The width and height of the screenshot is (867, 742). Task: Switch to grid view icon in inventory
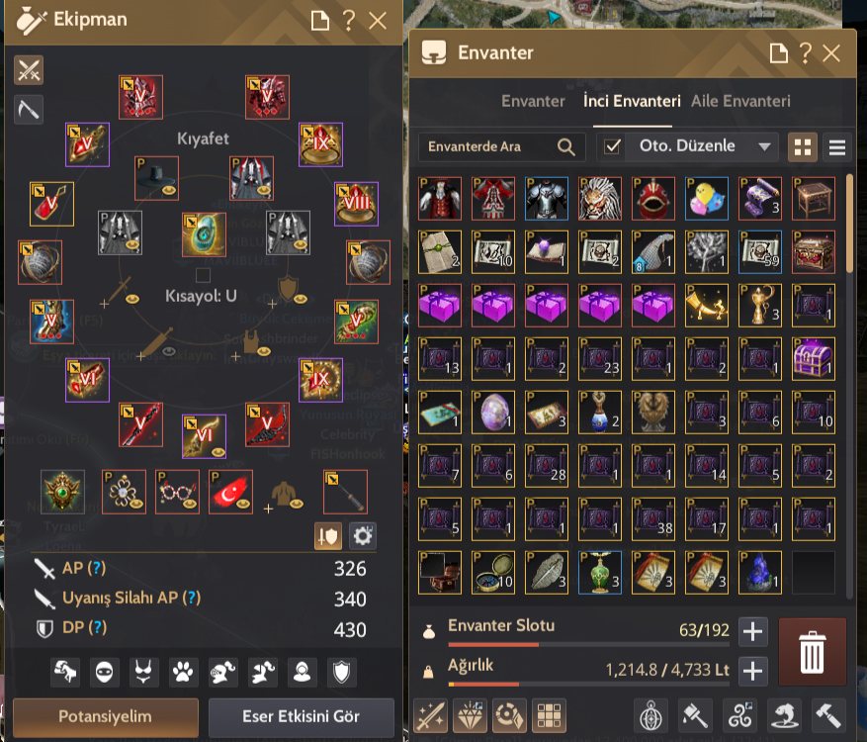[803, 147]
